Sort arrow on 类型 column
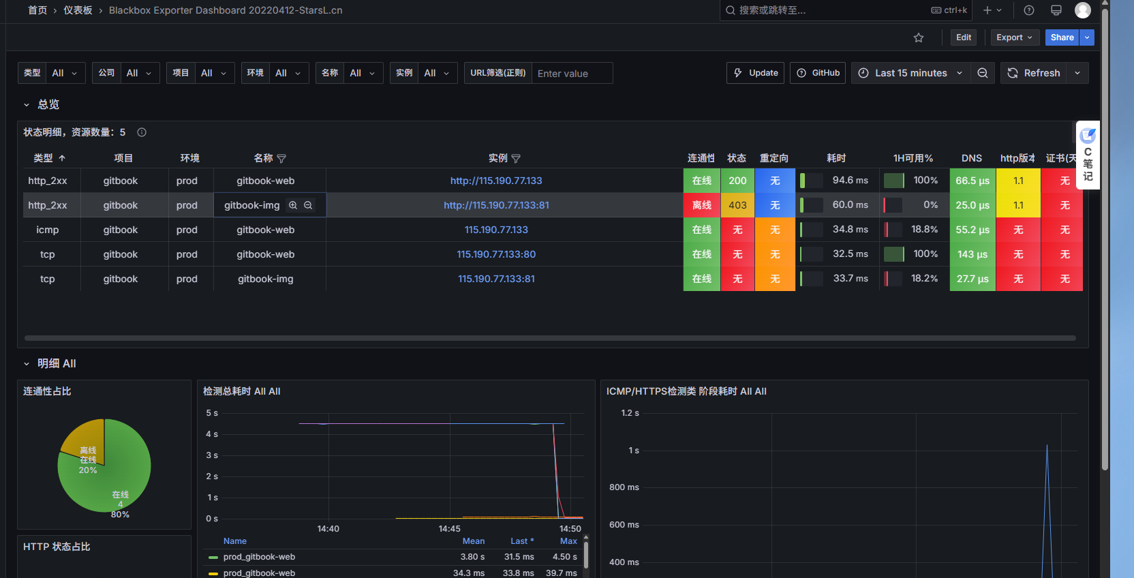The height and width of the screenshot is (578, 1134). tap(62, 158)
